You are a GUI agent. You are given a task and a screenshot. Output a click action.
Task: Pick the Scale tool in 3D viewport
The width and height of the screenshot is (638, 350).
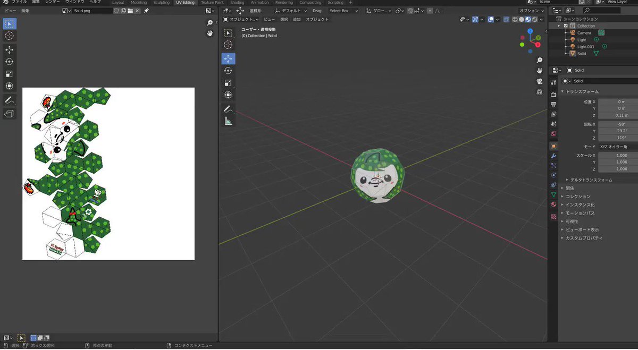[x=228, y=83]
